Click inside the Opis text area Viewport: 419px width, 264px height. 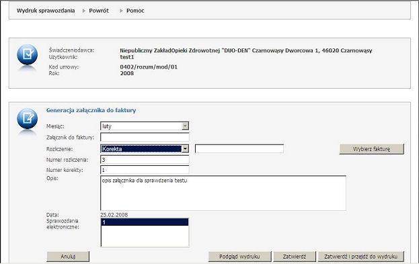pyautogui.click(x=223, y=193)
